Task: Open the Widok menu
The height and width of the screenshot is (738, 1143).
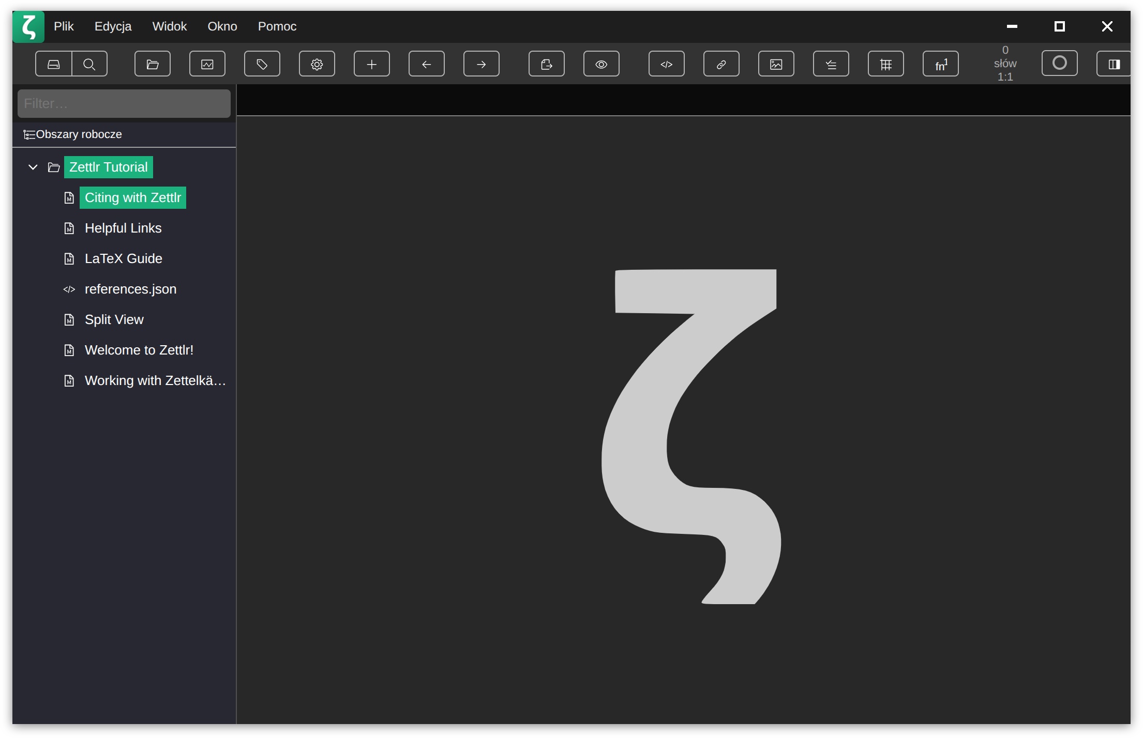Action: (x=169, y=26)
